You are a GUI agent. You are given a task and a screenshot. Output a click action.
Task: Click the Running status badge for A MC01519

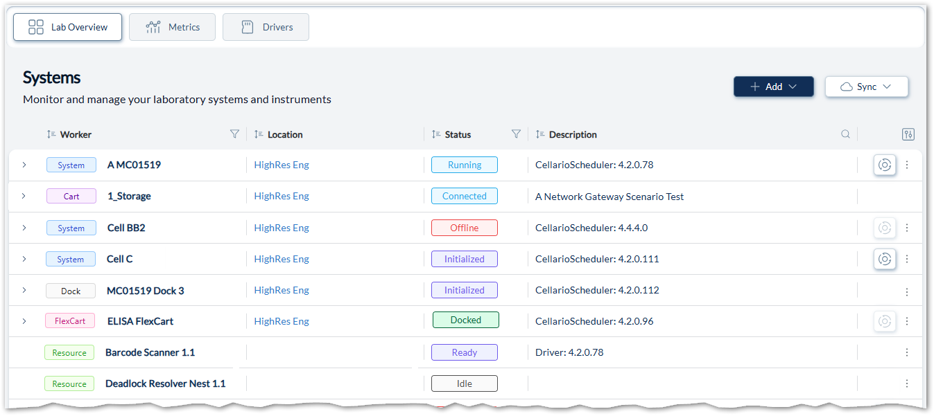pyautogui.click(x=464, y=165)
